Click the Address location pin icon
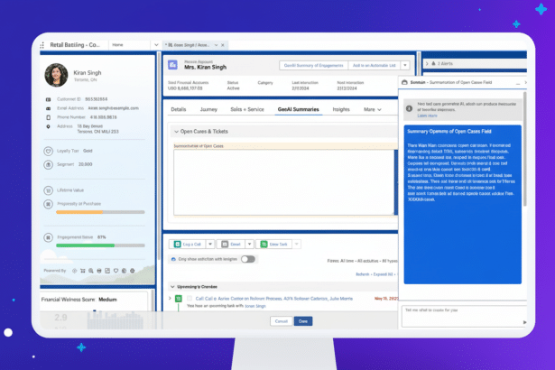This screenshot has height=370, width=555. pos(48,126)
